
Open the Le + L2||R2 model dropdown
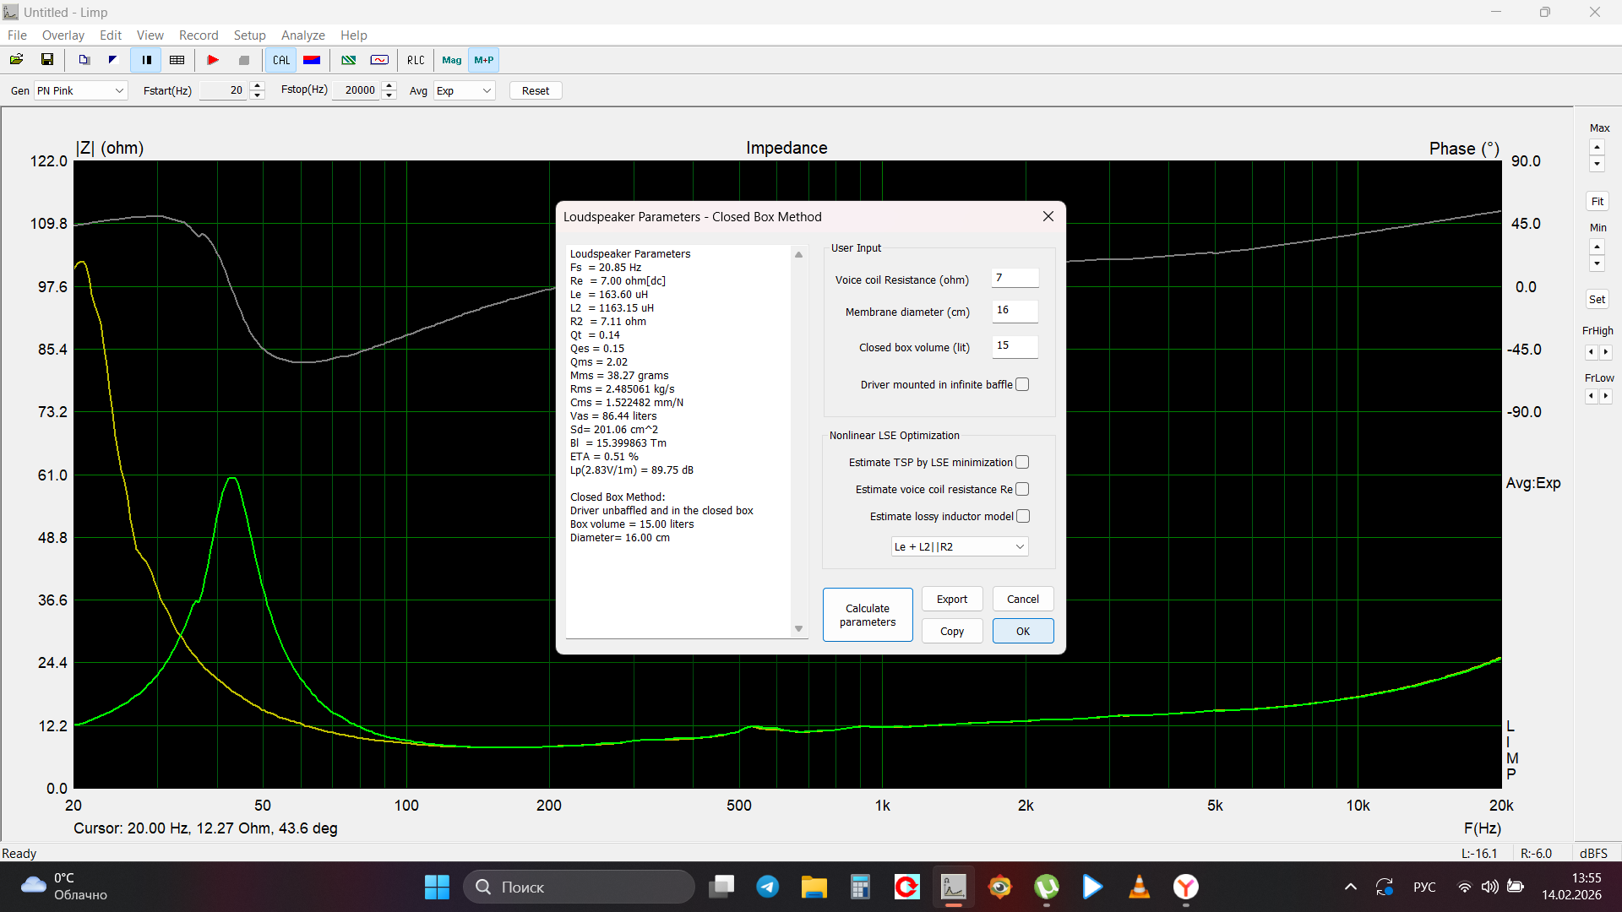(959, 547)
